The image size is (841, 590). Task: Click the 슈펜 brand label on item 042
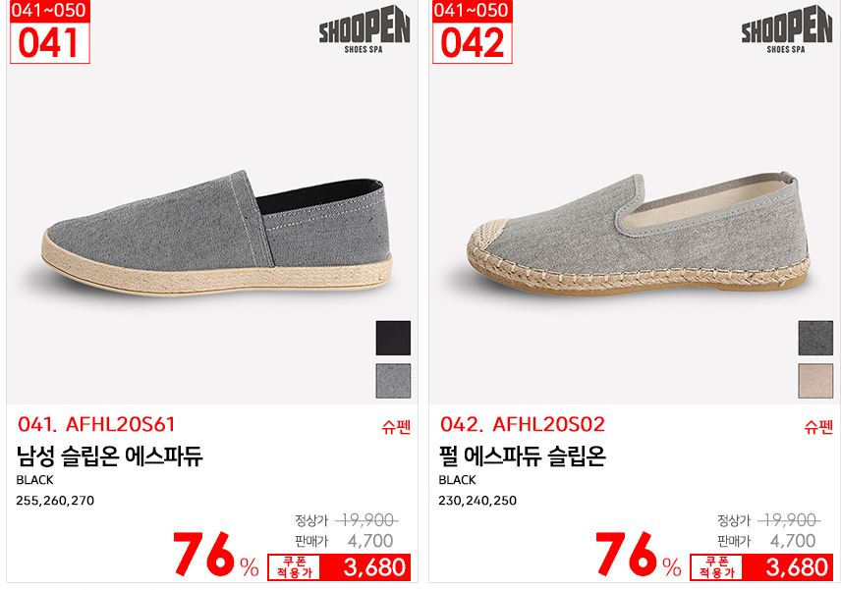[x=818, y=427]
